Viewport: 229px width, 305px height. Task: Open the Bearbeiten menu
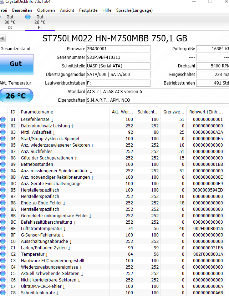pyautogui.click(x=22, y=10)
